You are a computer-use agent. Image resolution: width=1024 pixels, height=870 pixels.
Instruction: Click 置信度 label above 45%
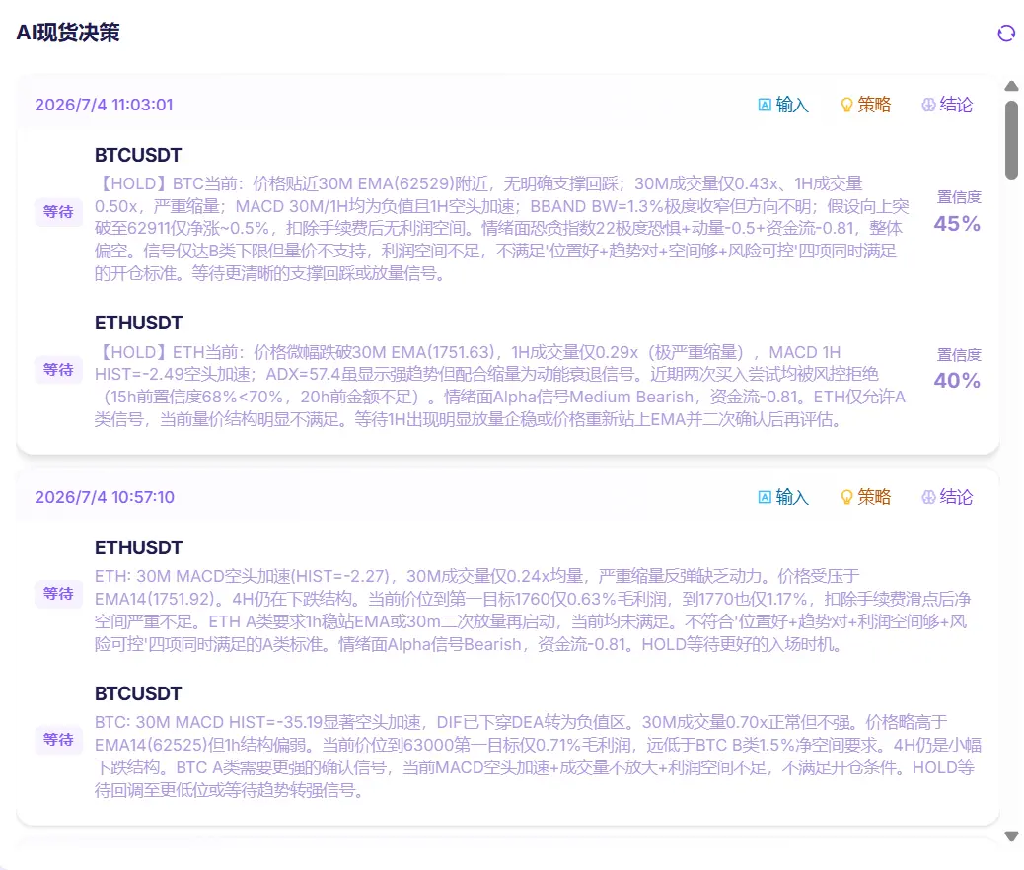pyautogui.click(x=959, y=197)
